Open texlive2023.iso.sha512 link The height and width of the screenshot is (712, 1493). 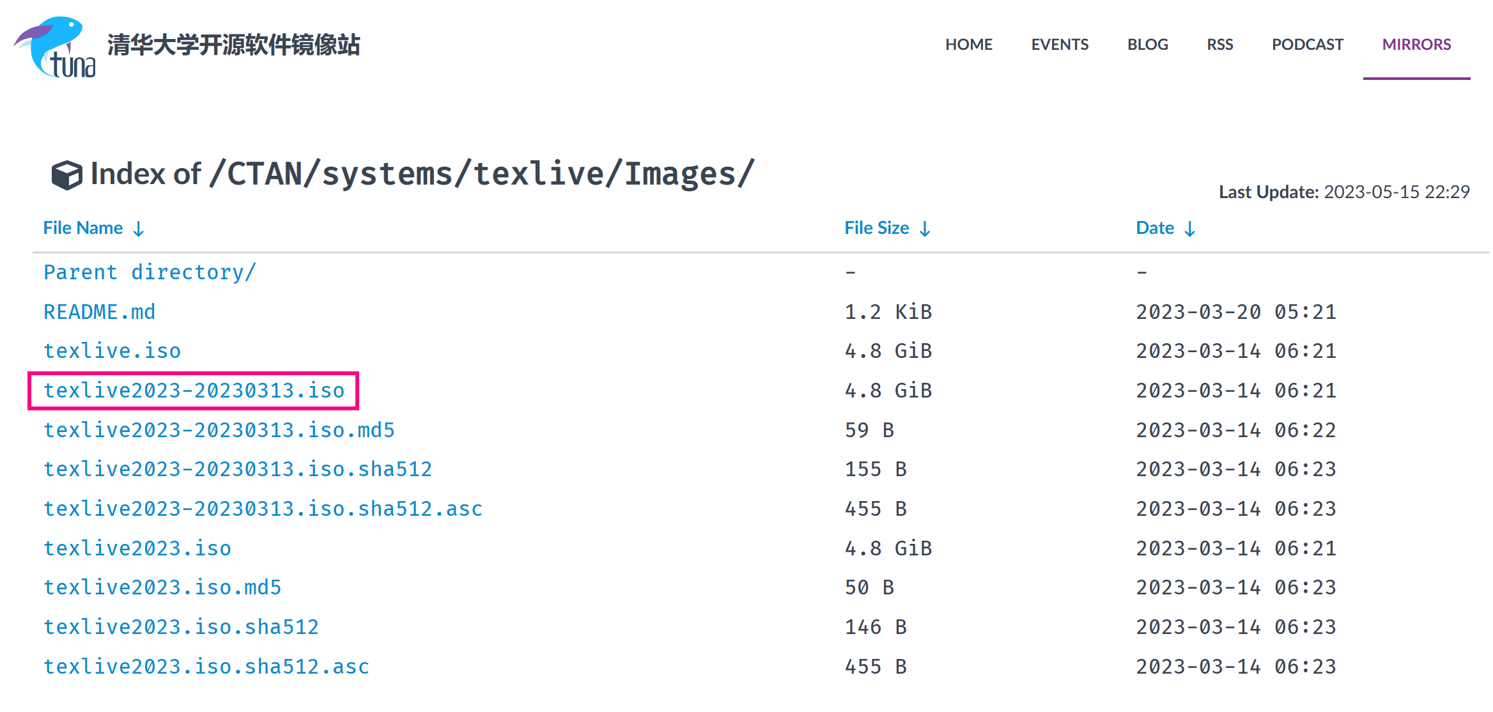pyautogui.click(x=181, y=627)
